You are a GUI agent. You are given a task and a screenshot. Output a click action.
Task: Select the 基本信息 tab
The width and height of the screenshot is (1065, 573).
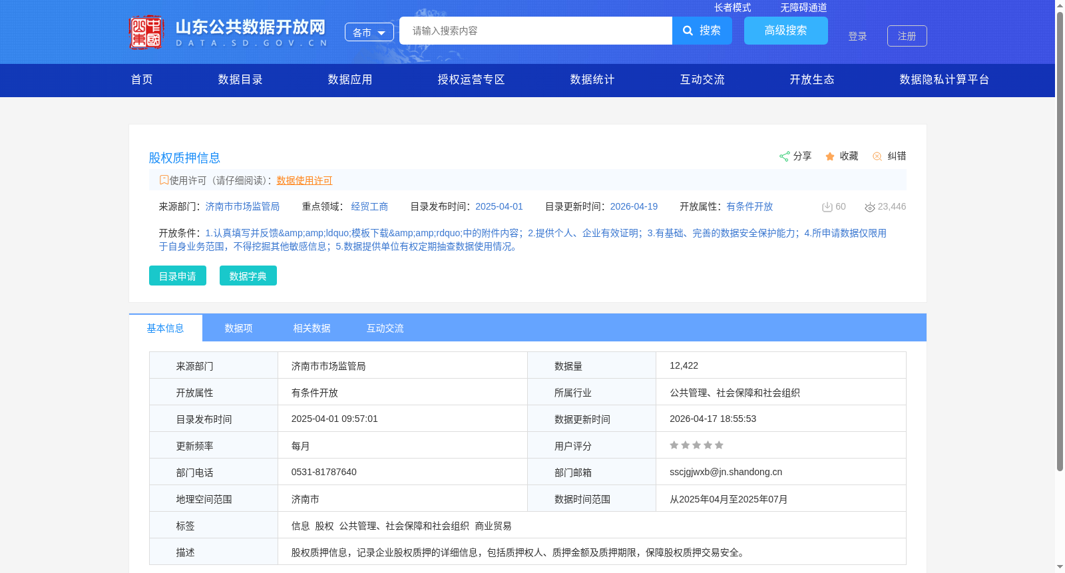166,328
